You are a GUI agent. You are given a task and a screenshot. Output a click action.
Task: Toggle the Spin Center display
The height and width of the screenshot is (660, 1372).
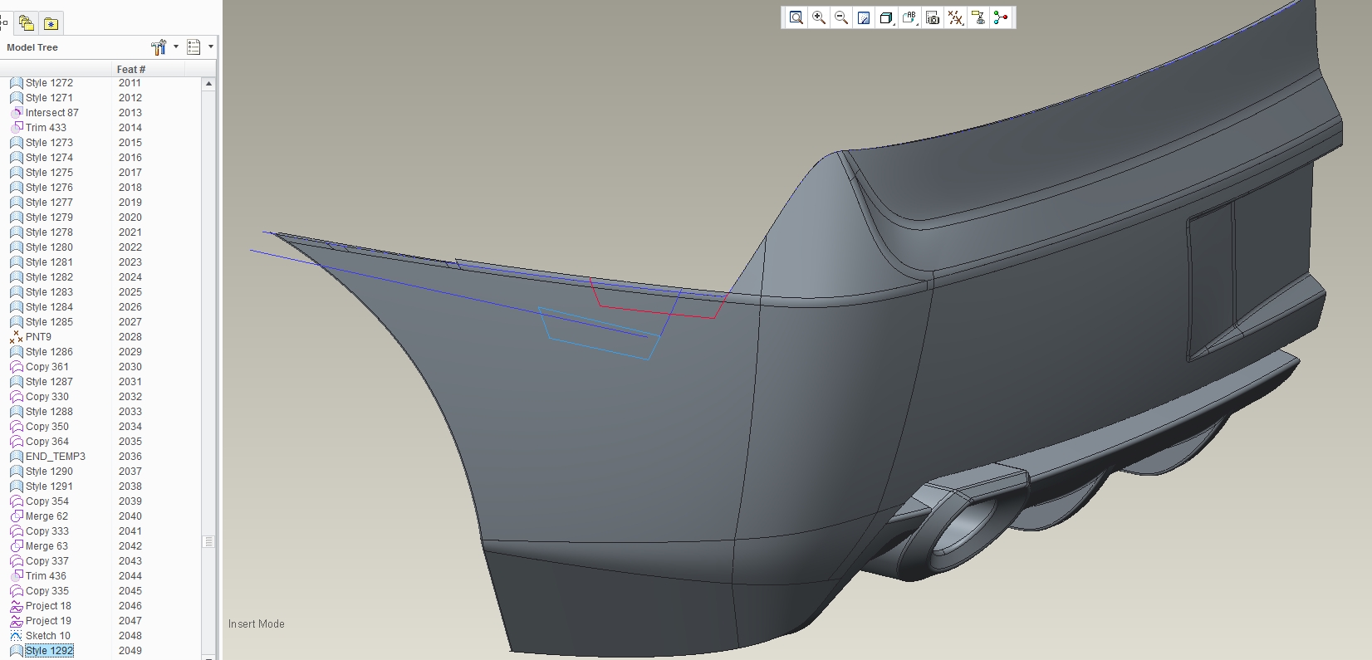coord(1001,17)
